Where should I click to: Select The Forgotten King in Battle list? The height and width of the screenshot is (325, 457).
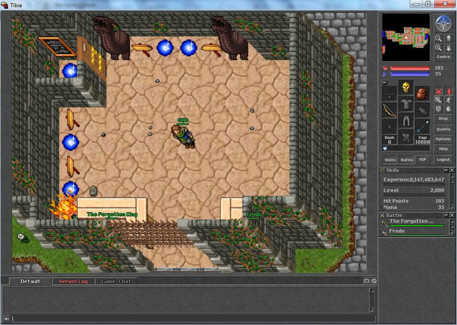click(414, 222)
